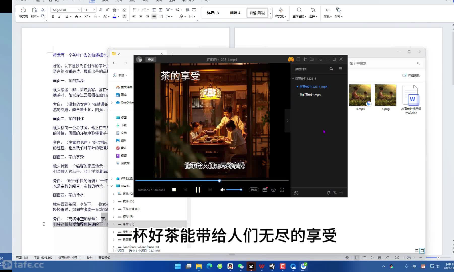Select the AI宣传片提示词生成.doc file
454x272 pixels.
click(411, 99)
